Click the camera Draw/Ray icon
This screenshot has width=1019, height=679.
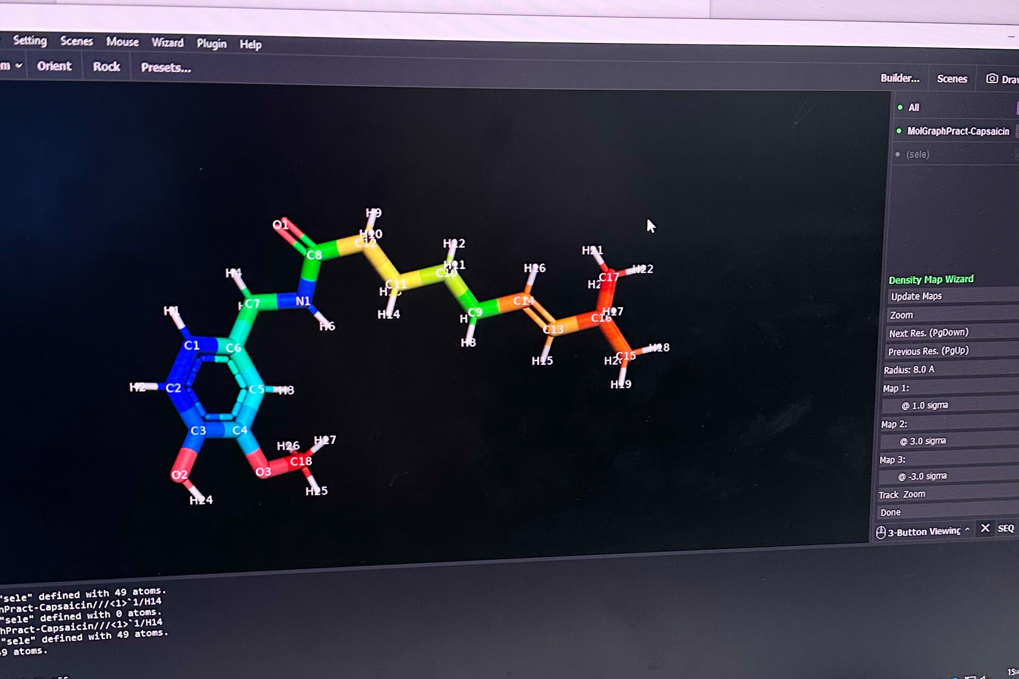pos(991,79)
